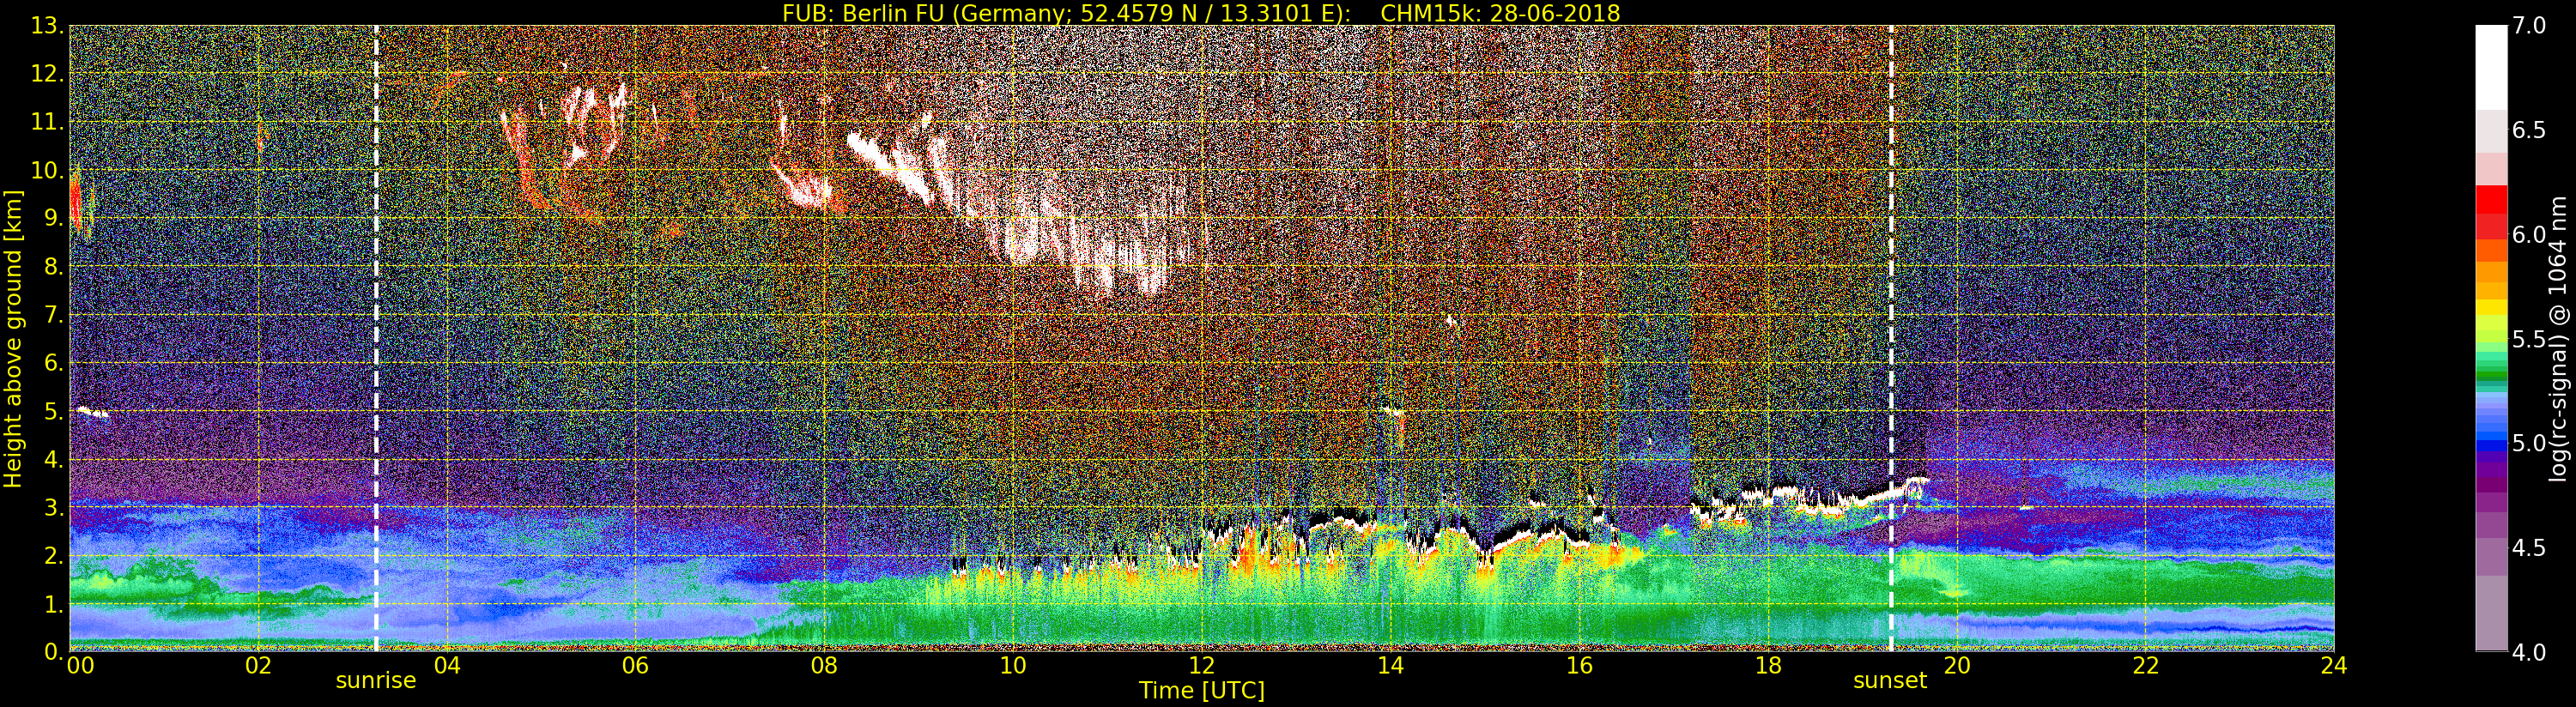The width and height of the screenshot is (2576, 707).
Task: Click the "sunset" label below the time axis
Action: tap(1890, 681)
